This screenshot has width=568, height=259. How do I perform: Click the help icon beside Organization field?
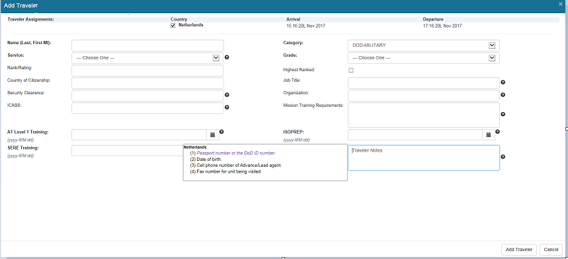[503, 95]
